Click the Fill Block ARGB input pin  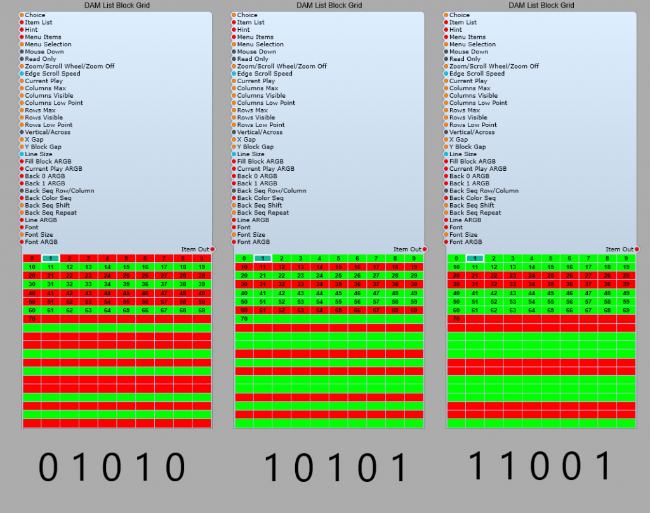pos(23,161)
